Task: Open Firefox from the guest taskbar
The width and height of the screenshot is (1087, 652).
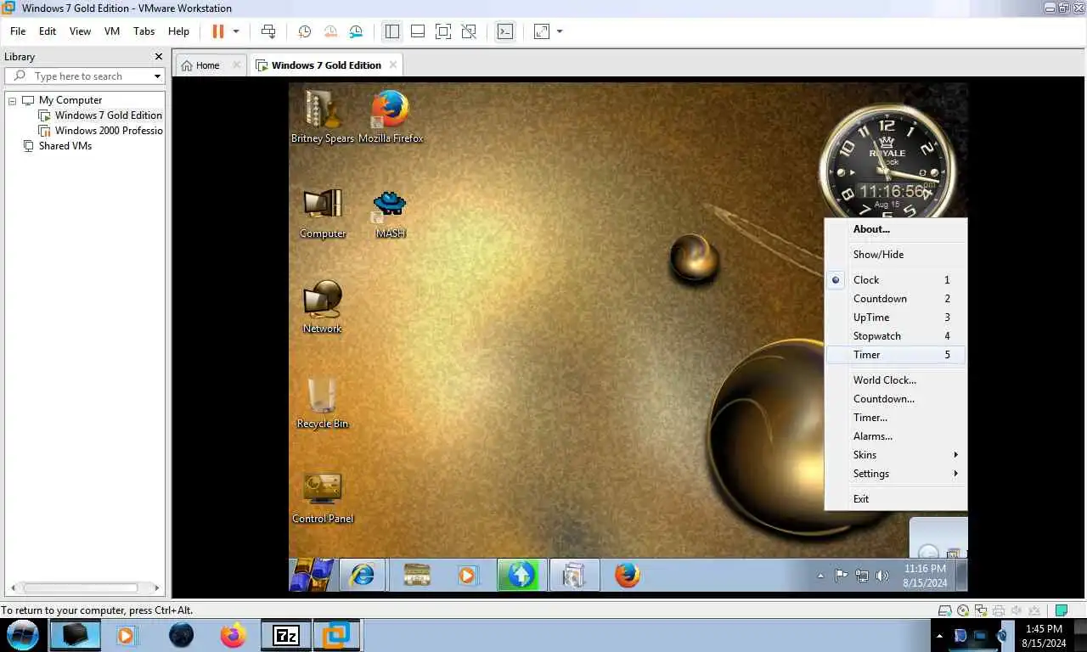Action: pyautogui.click(x=627, y=575)
